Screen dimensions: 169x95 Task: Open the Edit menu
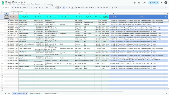[x=10, y=4]
